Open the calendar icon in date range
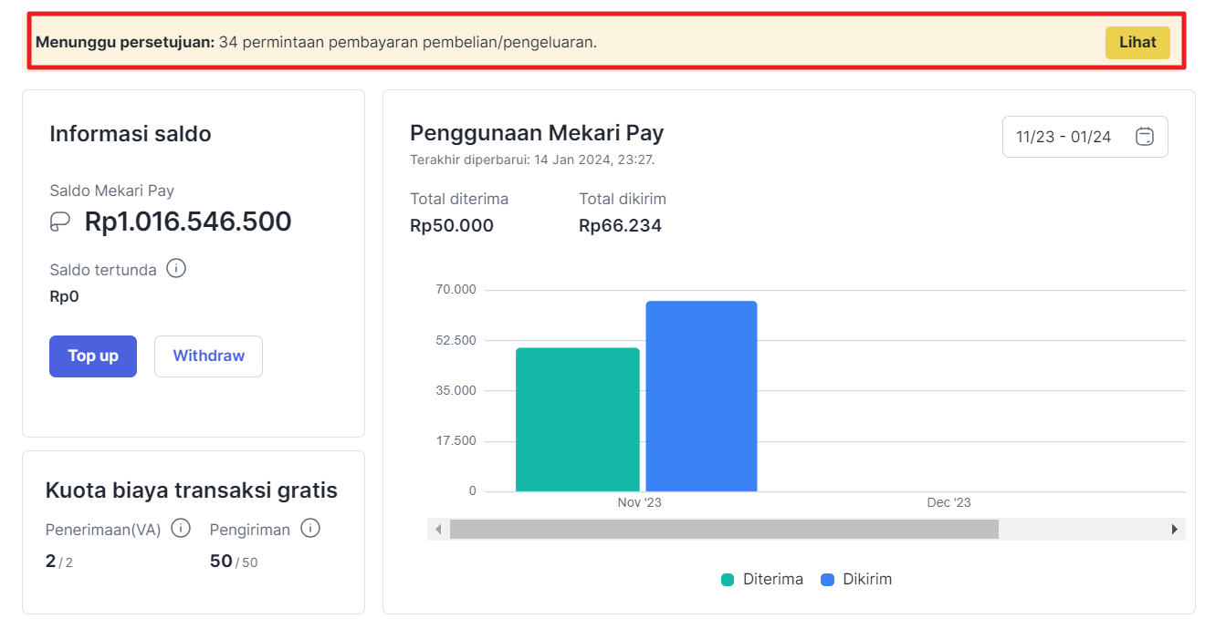This screenshot has width=1205, height=619. [1145, 137]
